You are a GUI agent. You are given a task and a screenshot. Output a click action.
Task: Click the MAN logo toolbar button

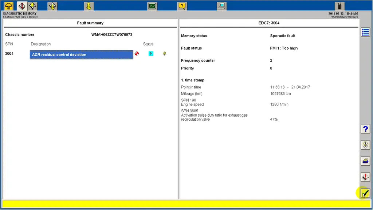point(8,6)
